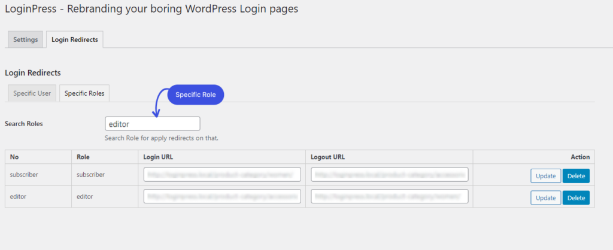Edit the editor Login URL field
The height and width of the screenshot is (250, 613).
(x=222, y=197)
